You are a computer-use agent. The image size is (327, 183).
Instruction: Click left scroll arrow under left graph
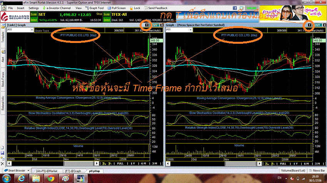click(9, 164)
